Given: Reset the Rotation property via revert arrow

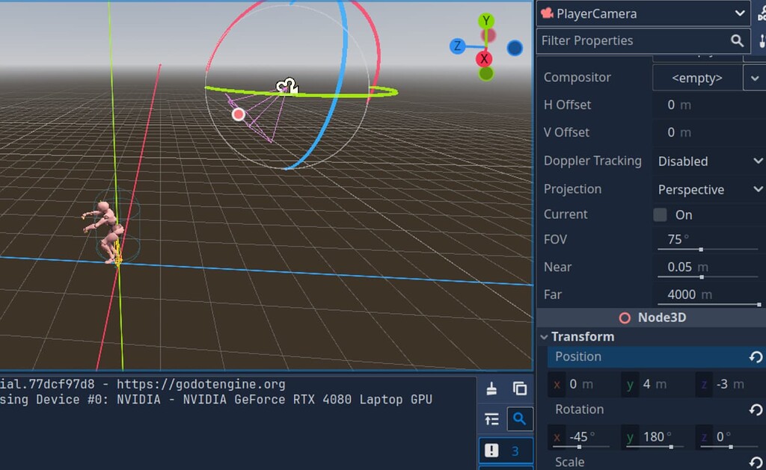Looking at the screenshot, I should point(758,409).
